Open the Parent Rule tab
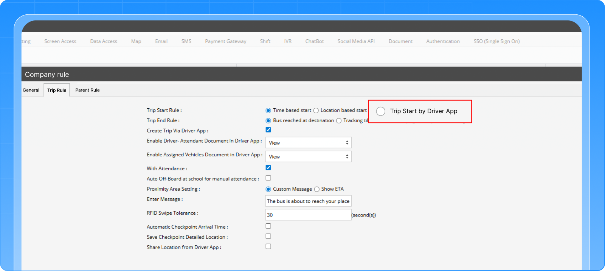Viewport: 605px width, 271px height. point(87,90)
